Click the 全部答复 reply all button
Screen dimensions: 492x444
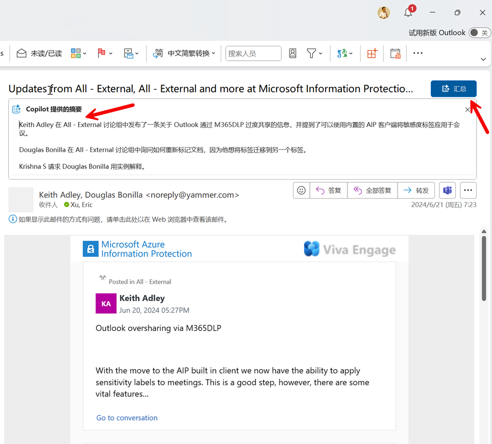pos(373,190)
